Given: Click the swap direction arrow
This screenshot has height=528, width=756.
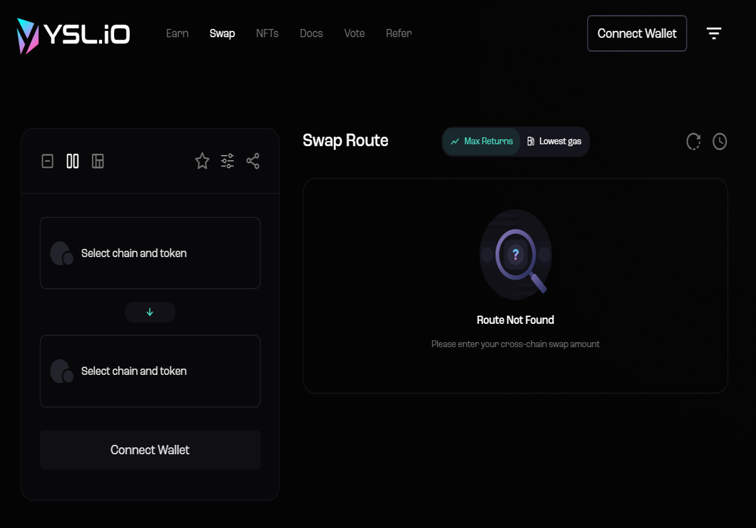Looking at the screenshot, I should (x=150, y=312).
